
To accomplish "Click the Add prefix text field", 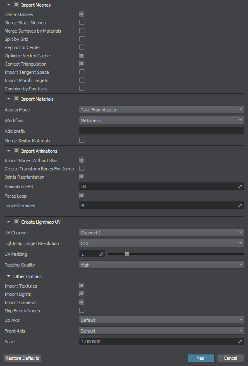I will (162, 131).
